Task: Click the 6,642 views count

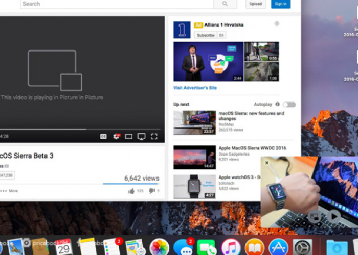Action: pyautogui.click(x=142, y=178)
